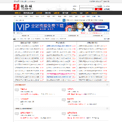Click the top-right link in the header strip
The height and width of the screenshot is (122, 122).
(x=106, y=1)
